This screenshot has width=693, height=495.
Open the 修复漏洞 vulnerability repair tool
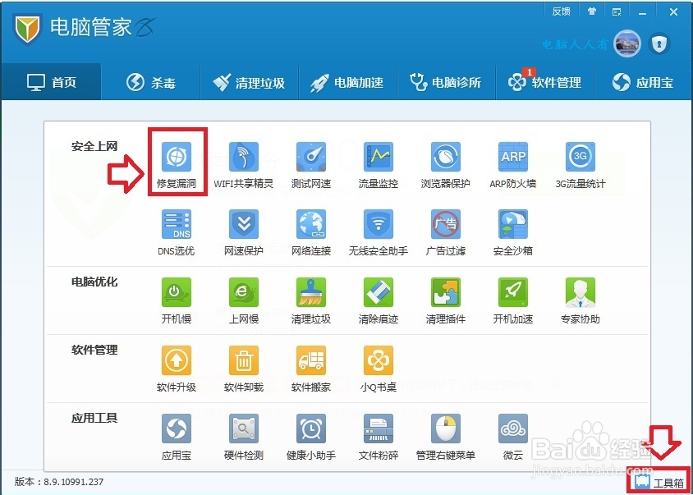click(177, 164)
